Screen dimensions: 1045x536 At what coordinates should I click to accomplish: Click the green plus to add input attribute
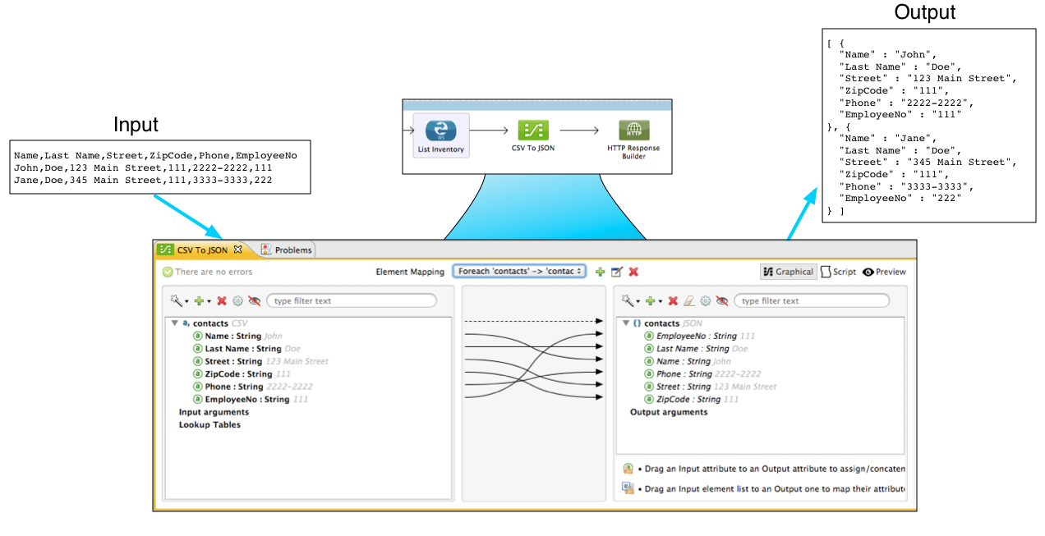pos(200,300)
